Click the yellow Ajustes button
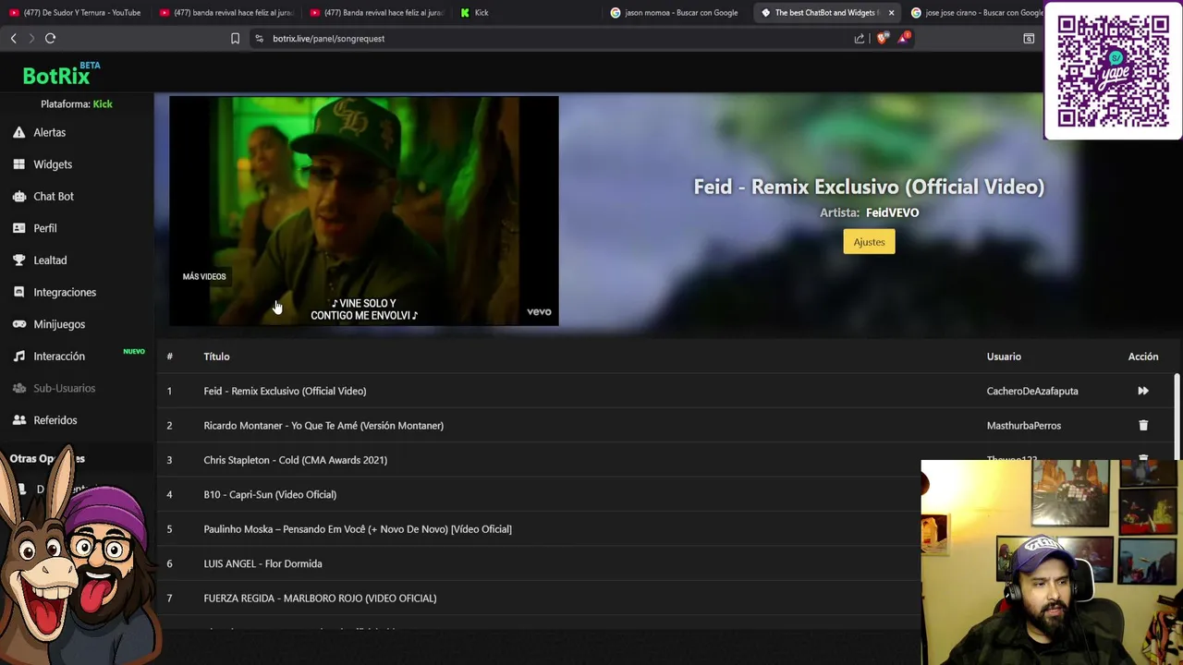 [x=869, y=242]
